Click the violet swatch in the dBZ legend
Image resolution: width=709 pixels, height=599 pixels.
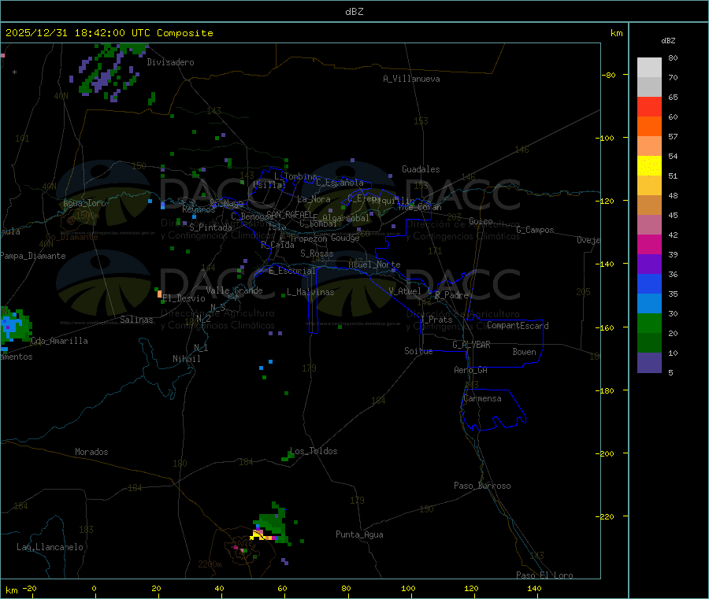[649, 264]
